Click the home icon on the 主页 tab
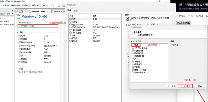 coord(17,11)
